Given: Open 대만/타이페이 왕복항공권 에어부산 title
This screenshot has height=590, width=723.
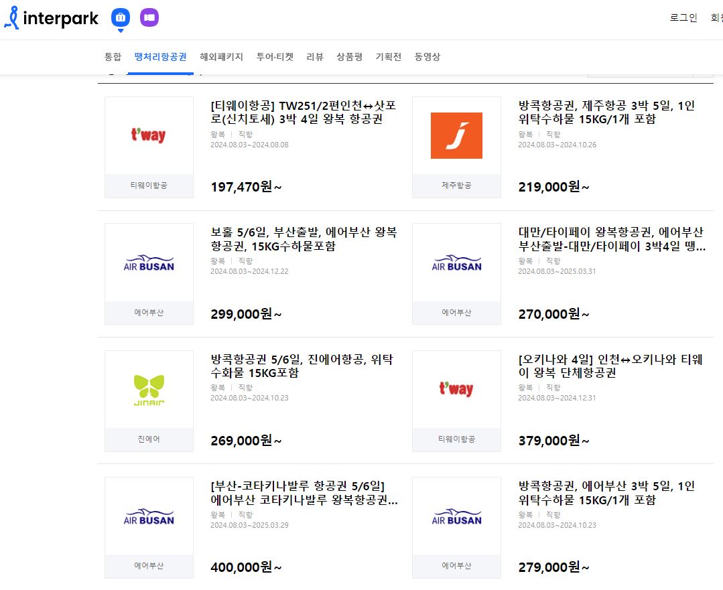Looking at the screenshot, I should [x=612, y=239].
